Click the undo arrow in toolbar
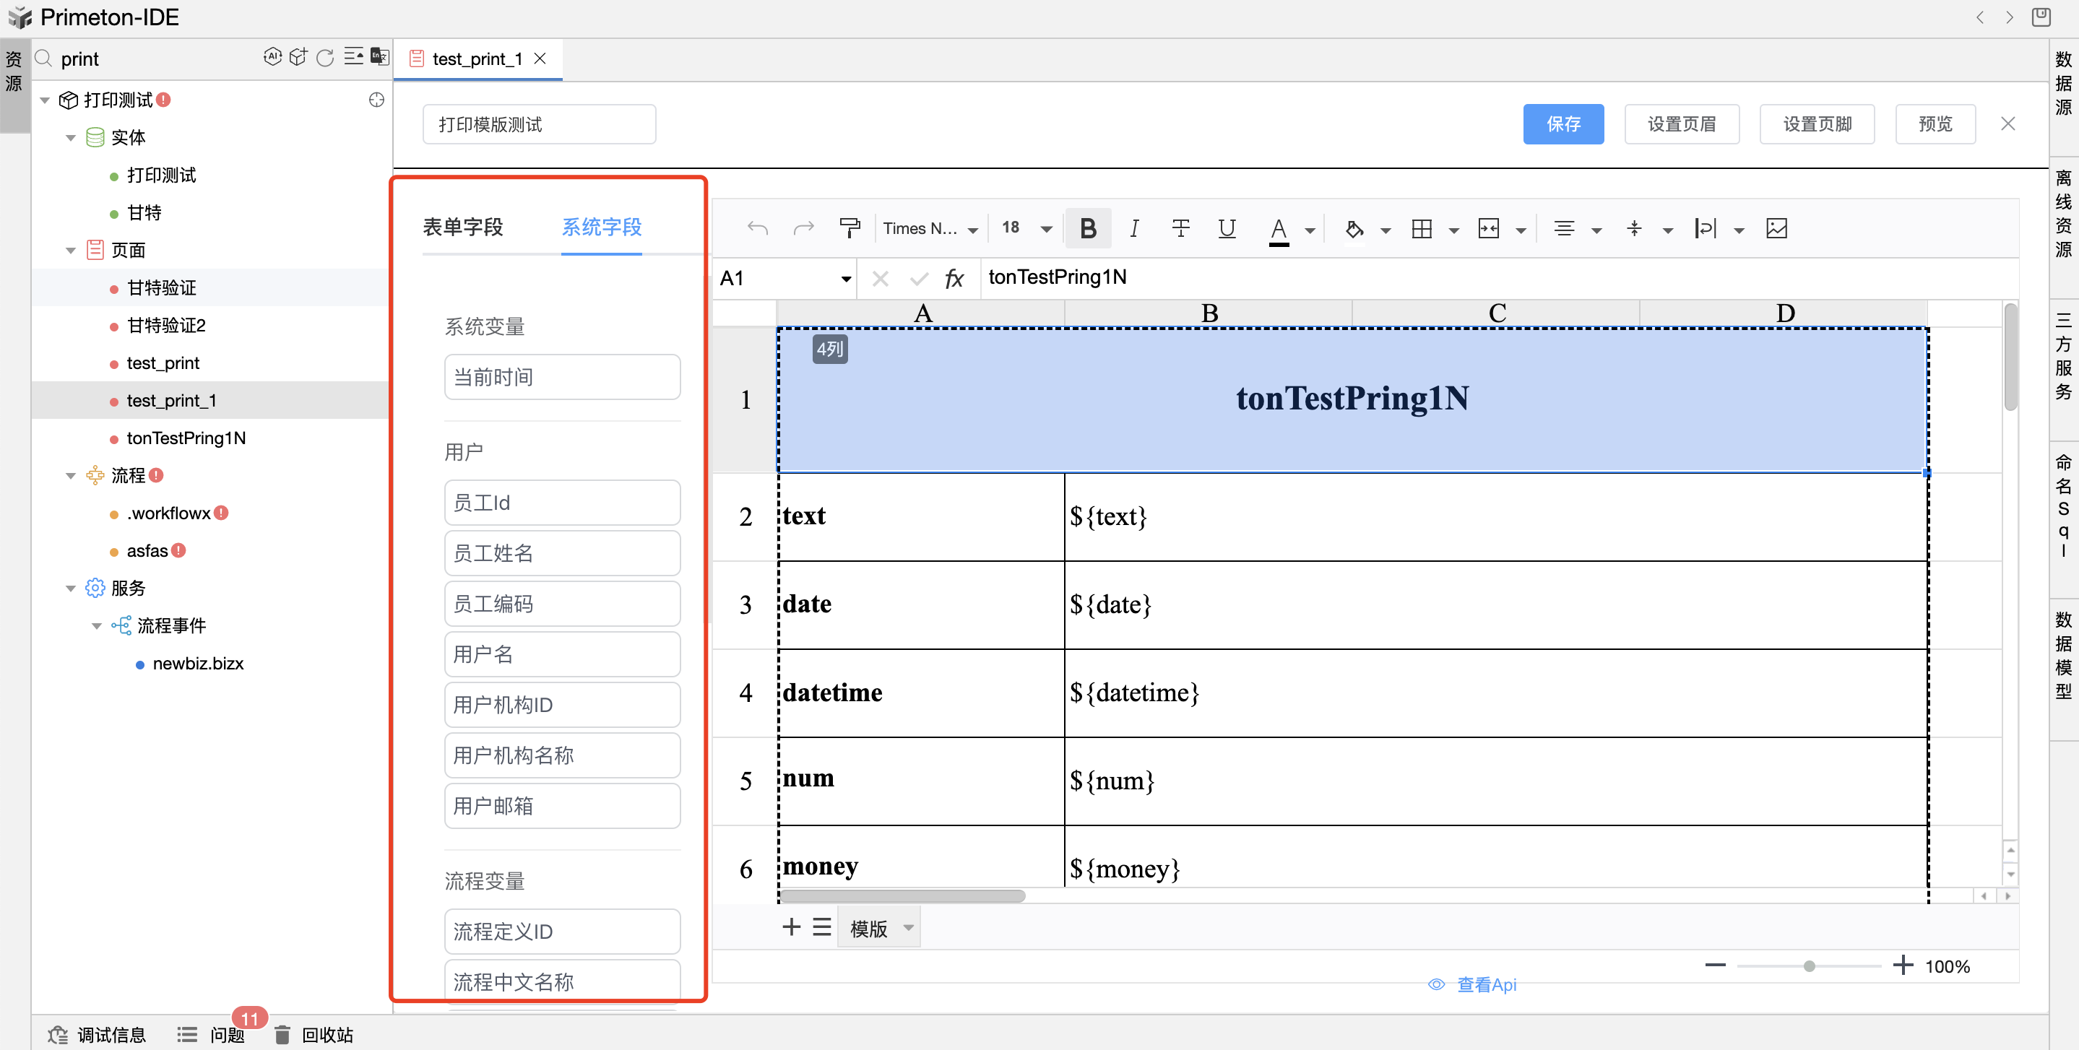This screenshot has width=2079, height=1050. (x=757, y=228)
